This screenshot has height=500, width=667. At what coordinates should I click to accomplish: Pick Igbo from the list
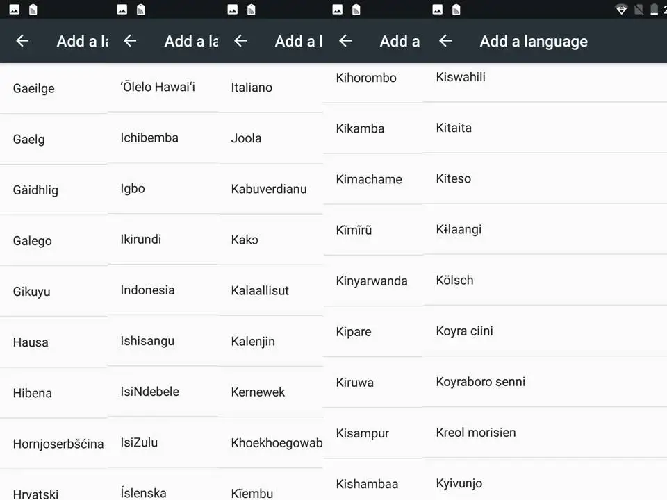pyautogui.click(x=133, y=188)
